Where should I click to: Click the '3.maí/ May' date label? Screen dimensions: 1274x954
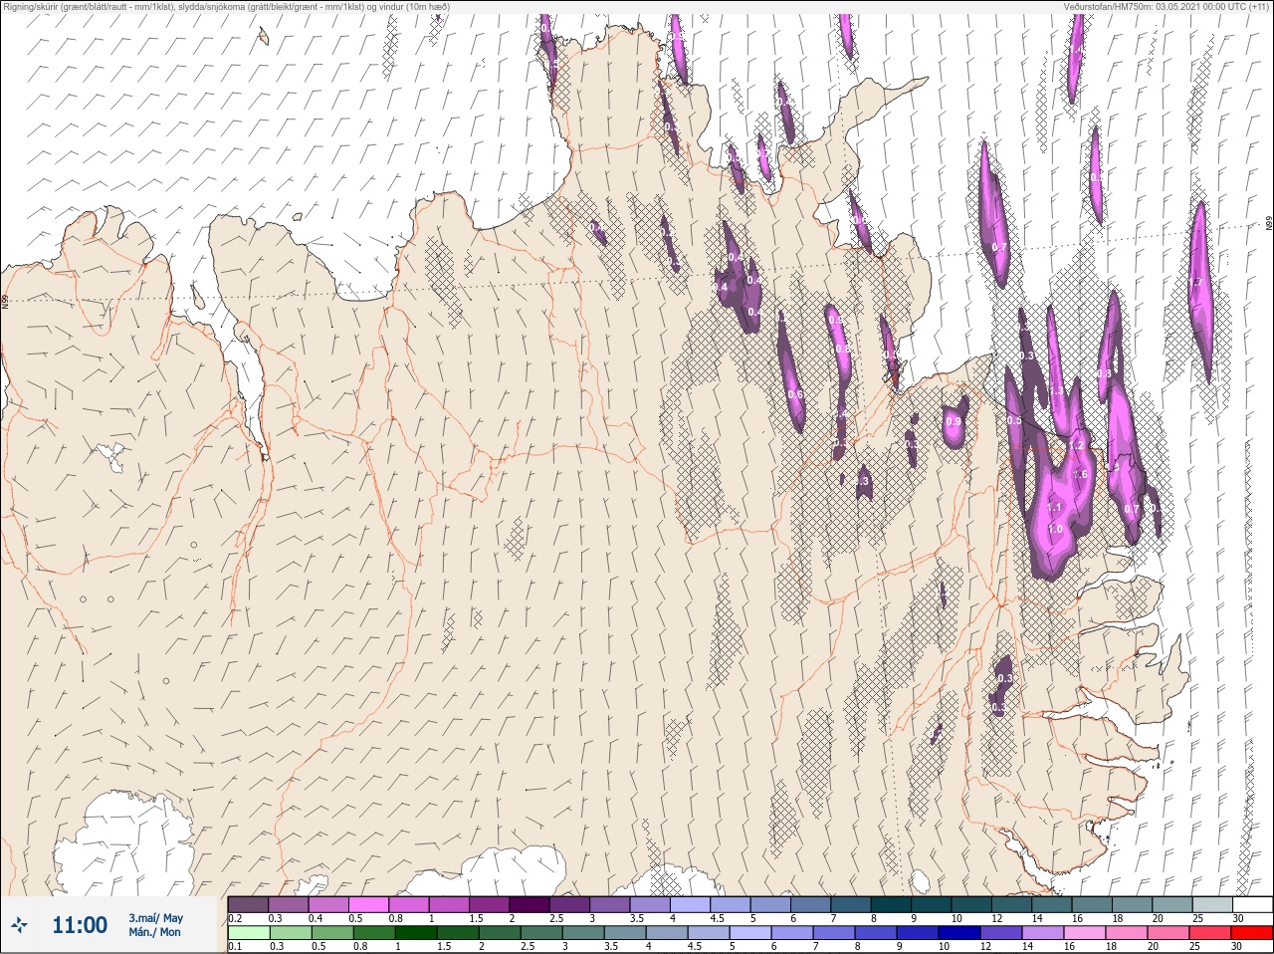(155, 918)
